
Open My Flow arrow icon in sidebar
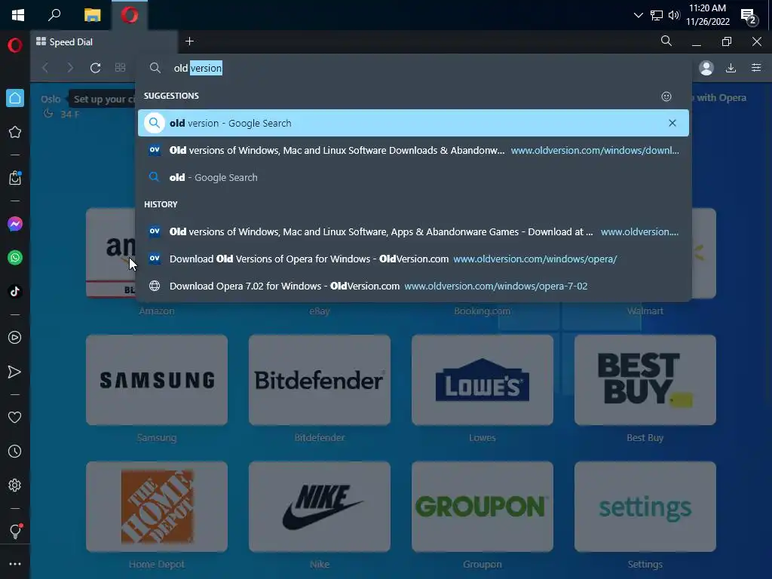(x=15, y=372)
